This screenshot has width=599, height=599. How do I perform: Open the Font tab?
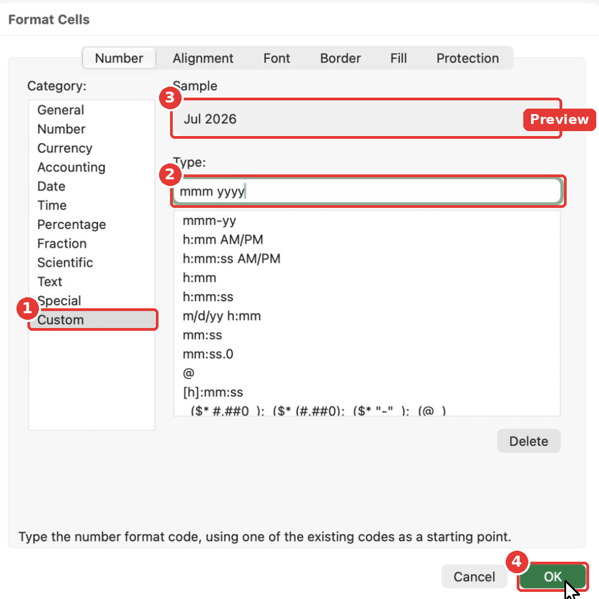(276, 58)
